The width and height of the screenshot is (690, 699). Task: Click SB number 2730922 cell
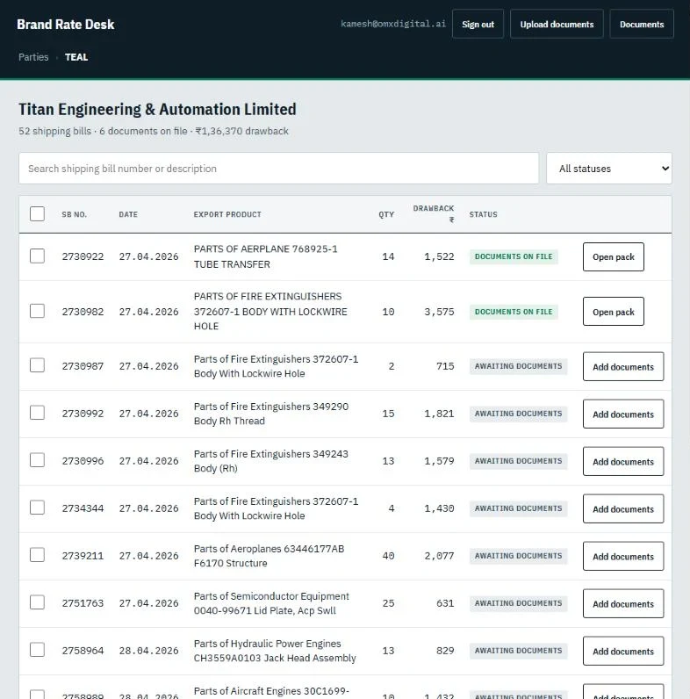tap(83, 256)
